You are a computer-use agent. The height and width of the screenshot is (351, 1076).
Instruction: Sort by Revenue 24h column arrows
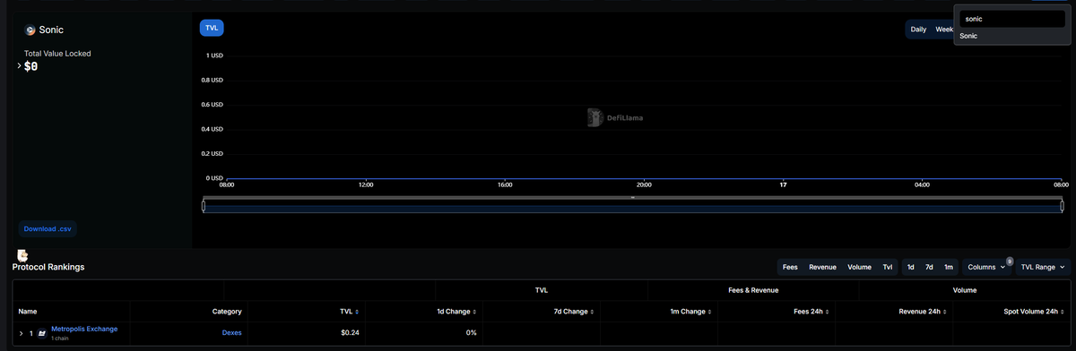pyautogui.click(x=945, y=312)
